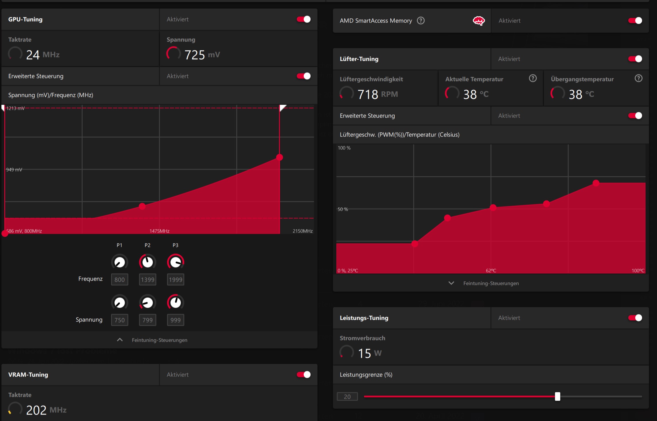Click the Leistungs-Tuning header
This screenshot has width=657, height=421.
364,318
